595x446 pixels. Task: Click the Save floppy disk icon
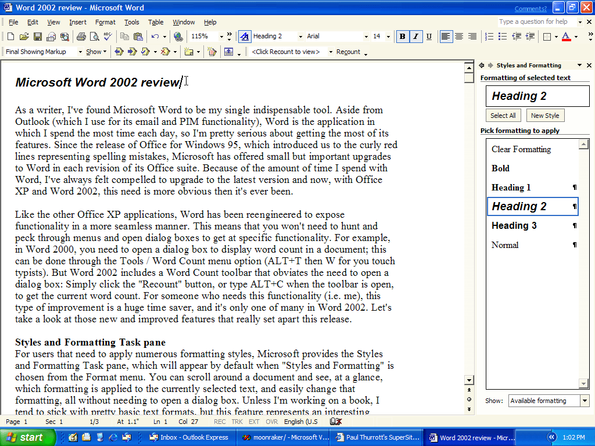click(37, 37)
